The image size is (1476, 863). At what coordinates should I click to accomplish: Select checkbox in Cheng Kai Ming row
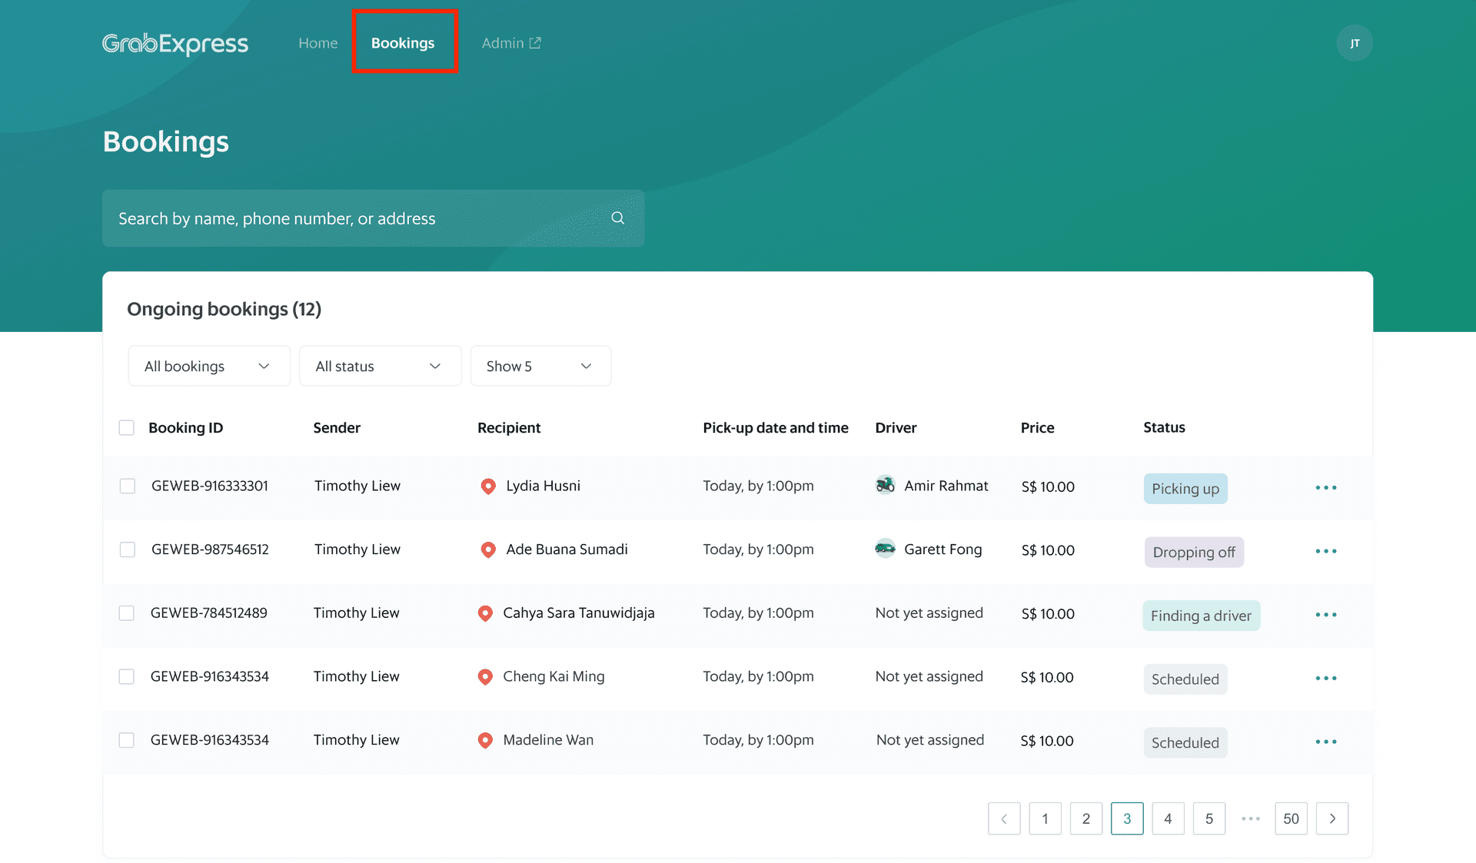pyautogui.click(x=127, y=677)
